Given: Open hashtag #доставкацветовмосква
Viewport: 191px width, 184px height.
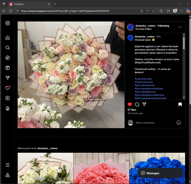Looking at the screenshot, I should point(149,88).
